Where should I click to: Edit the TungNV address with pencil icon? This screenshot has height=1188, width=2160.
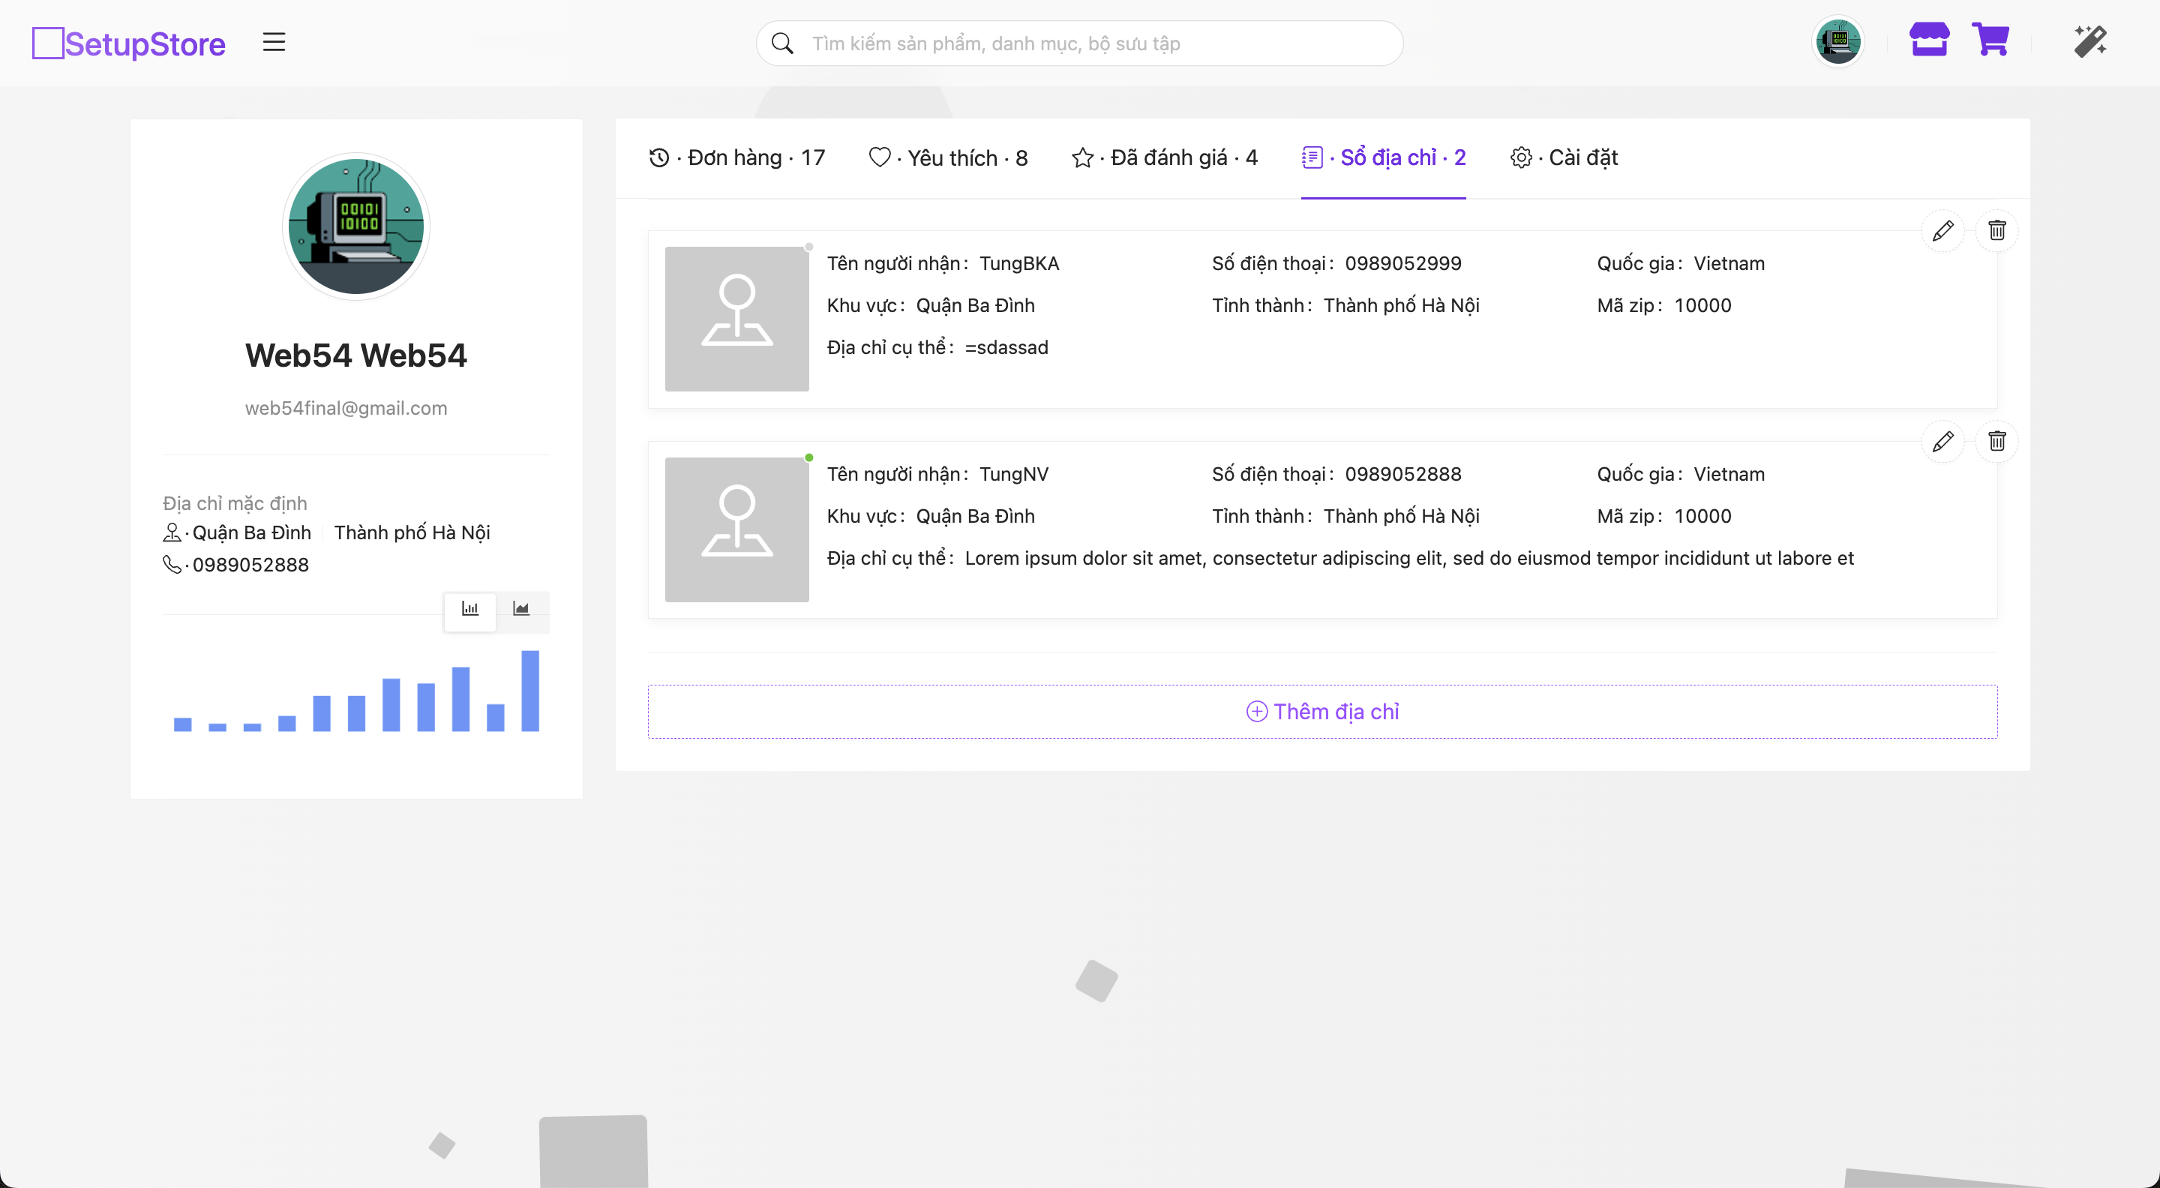[x=1942, y=441]
